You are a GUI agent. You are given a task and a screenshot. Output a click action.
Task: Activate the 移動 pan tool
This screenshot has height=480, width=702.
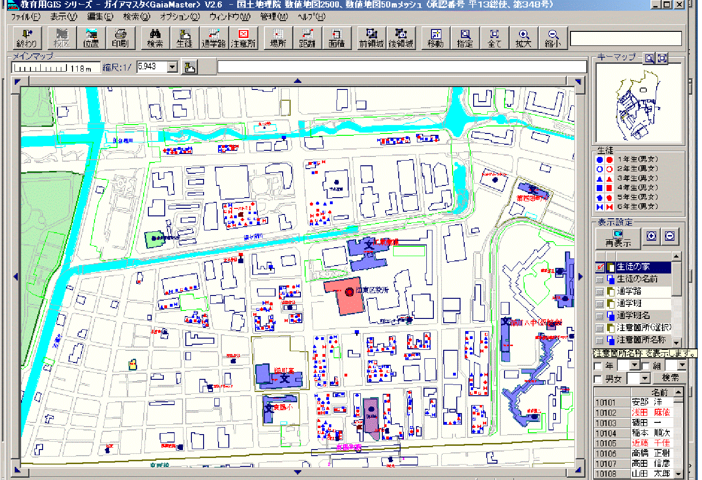click(x=436, y=38)
